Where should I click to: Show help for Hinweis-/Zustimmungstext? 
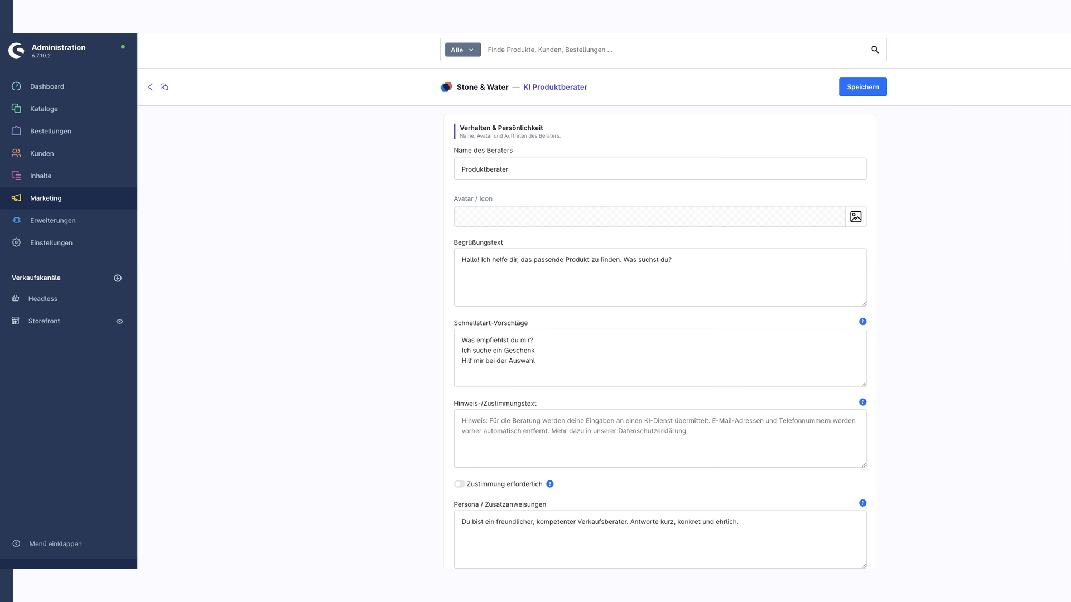click(x=862, y=402)
